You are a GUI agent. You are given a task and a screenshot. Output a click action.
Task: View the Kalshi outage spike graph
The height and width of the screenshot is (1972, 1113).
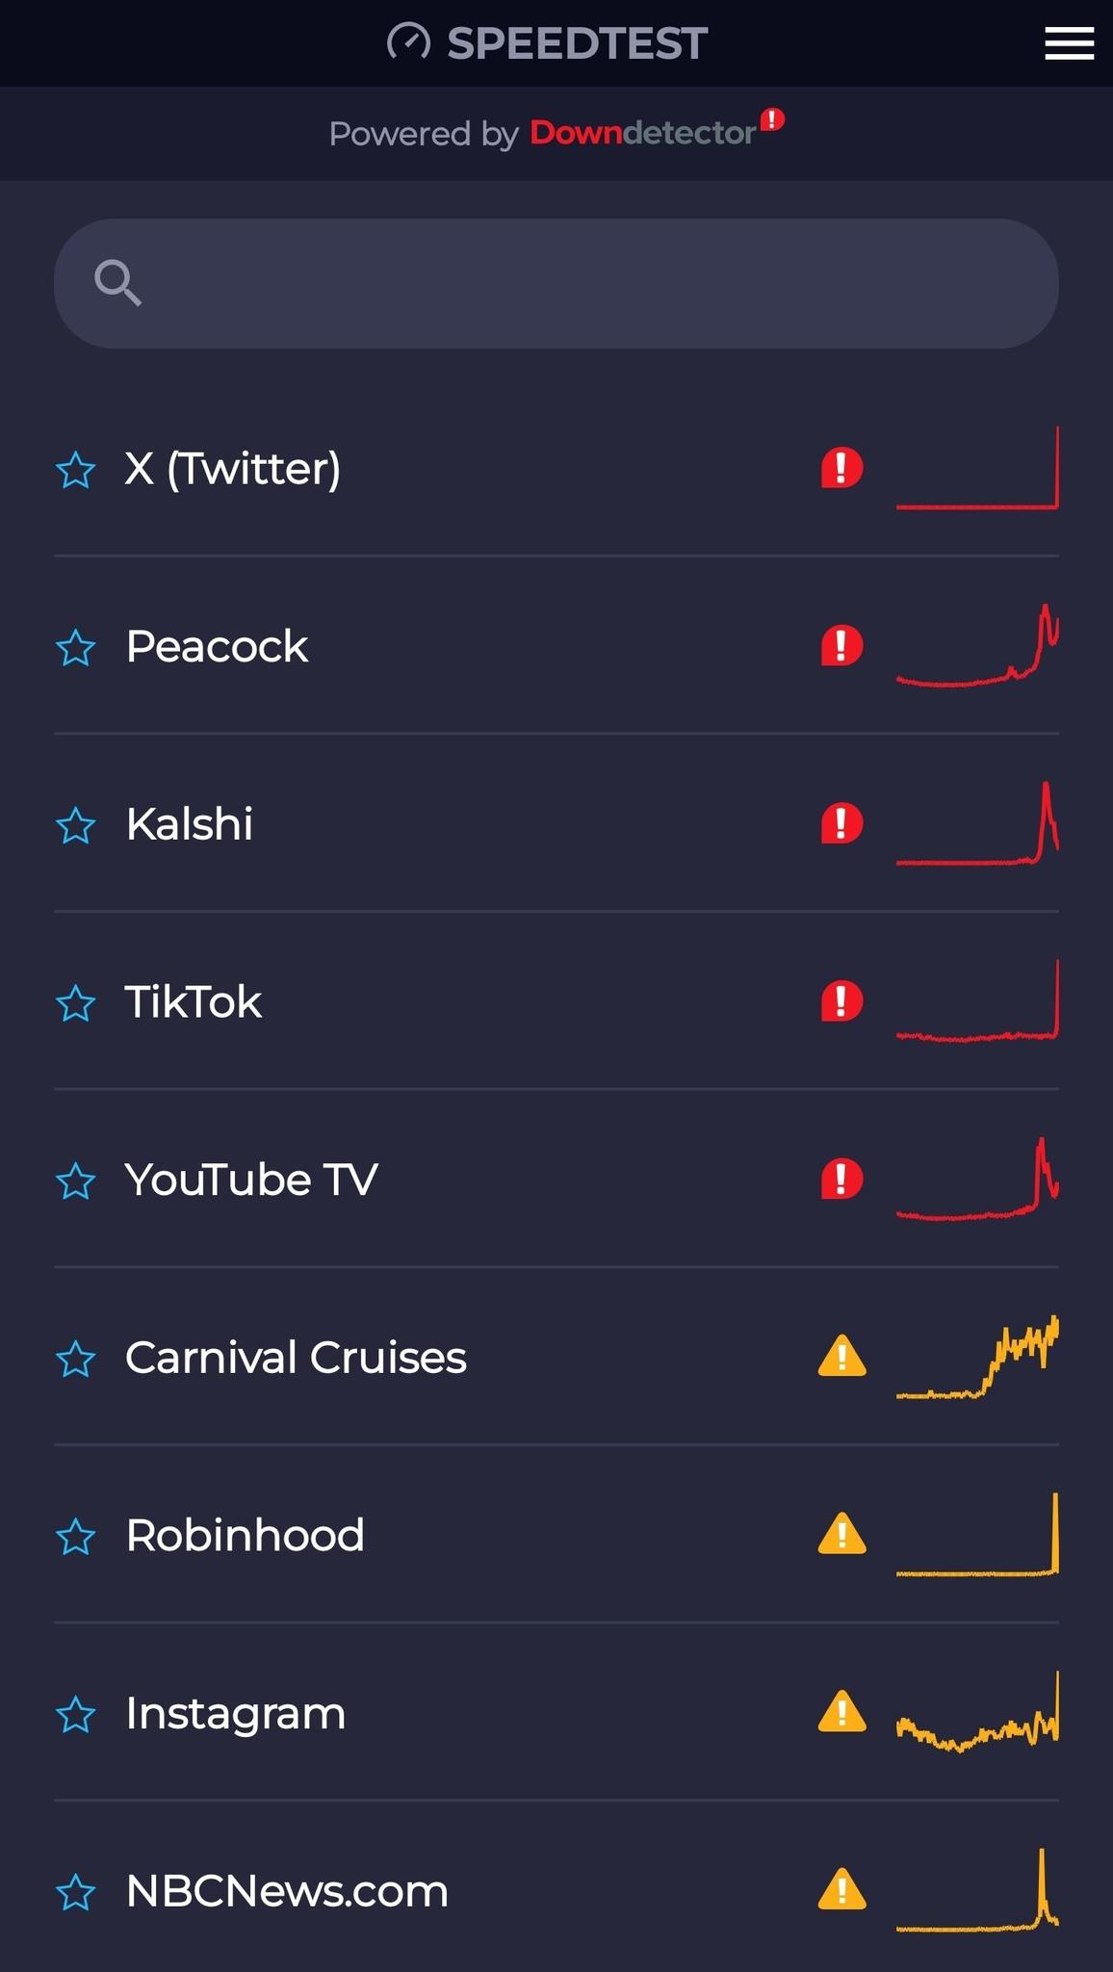977,823
